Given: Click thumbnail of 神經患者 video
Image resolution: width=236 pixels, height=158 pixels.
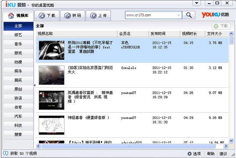Looking at the screenshot, I should 51,125.
